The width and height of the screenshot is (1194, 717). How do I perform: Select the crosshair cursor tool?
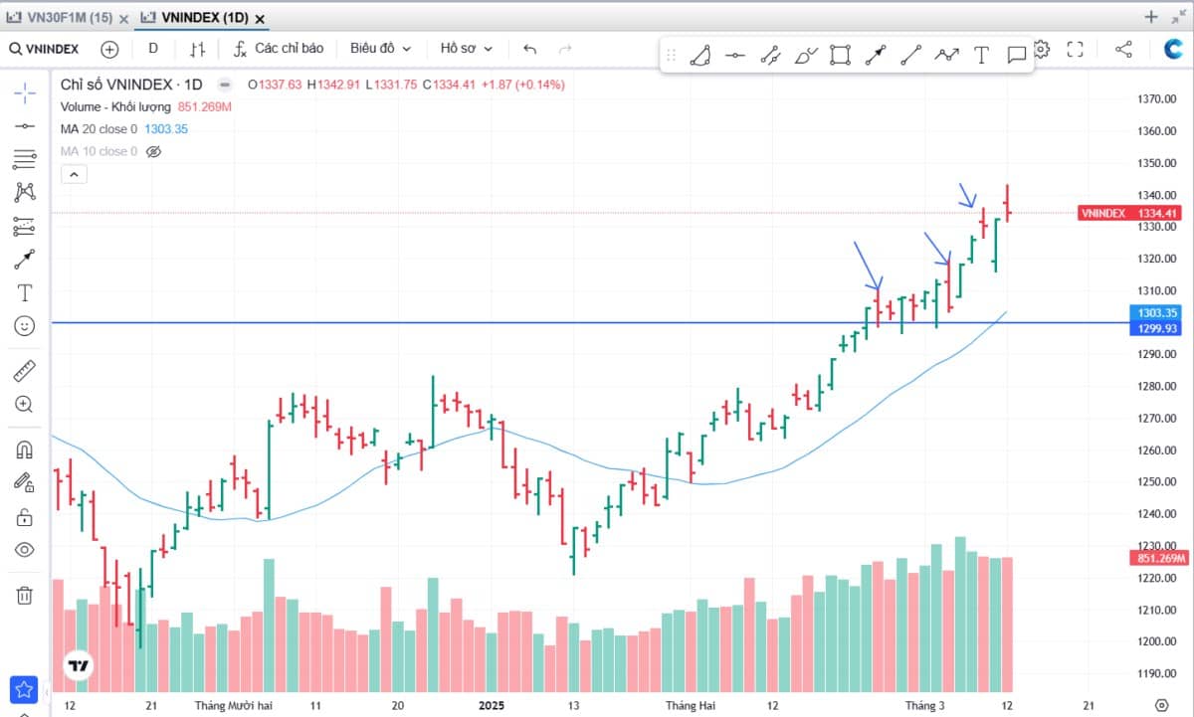tap(25, 92)
